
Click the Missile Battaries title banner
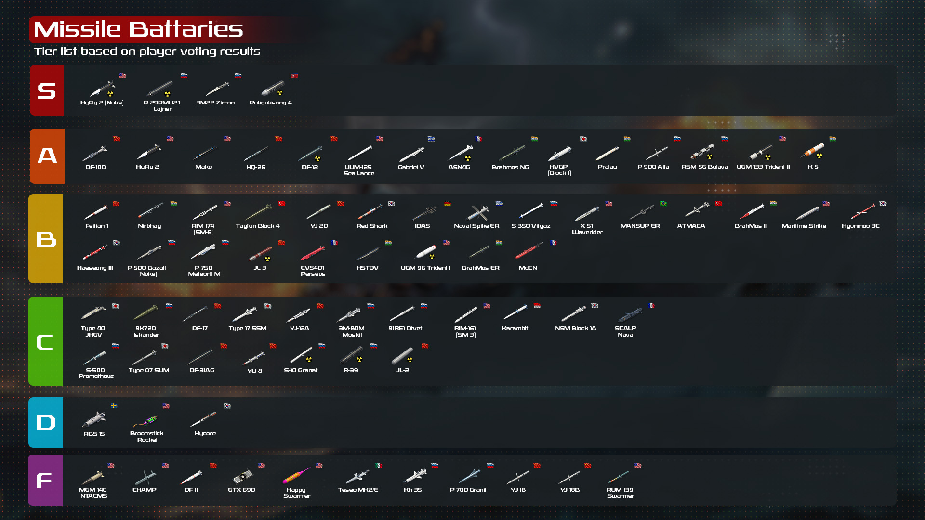click(138, 29)
